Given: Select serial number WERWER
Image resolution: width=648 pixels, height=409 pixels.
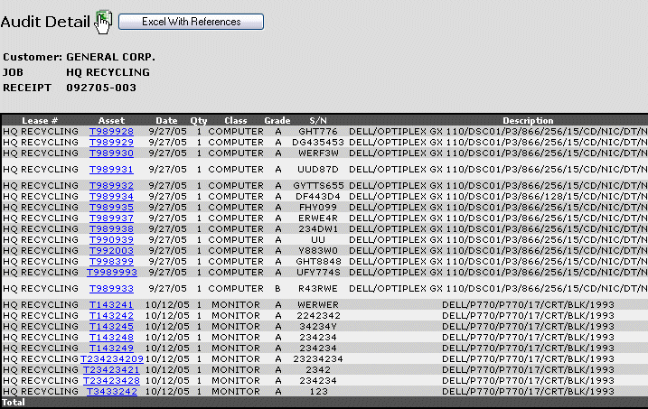Looking at the screenshot, I should click(318, 305).
